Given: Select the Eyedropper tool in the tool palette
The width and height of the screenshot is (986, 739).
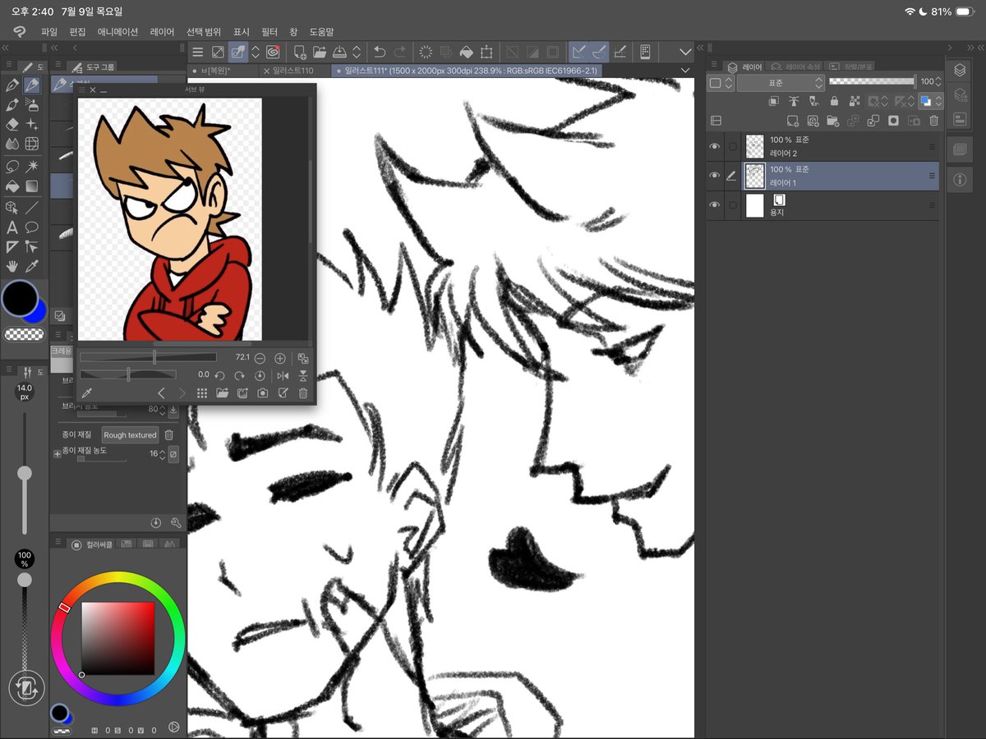Looking at the screenshot, I should 32,266.
